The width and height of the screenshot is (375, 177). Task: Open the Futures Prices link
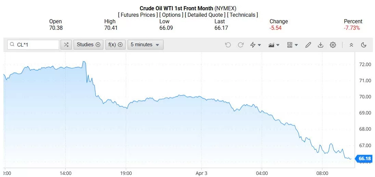(x=138, y=15)
